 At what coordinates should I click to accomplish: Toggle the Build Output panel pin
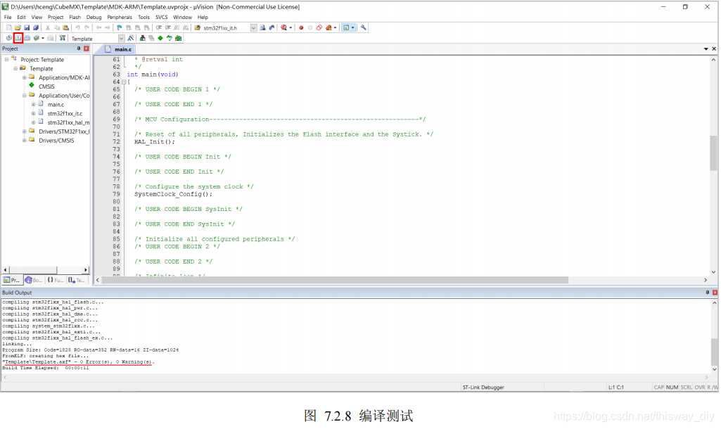pyautogui.click(x=707, y=293)
